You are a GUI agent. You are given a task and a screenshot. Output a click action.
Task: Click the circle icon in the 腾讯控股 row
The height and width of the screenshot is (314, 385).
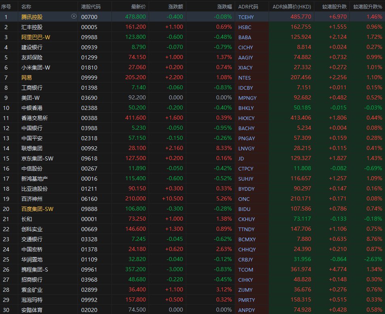74,17
